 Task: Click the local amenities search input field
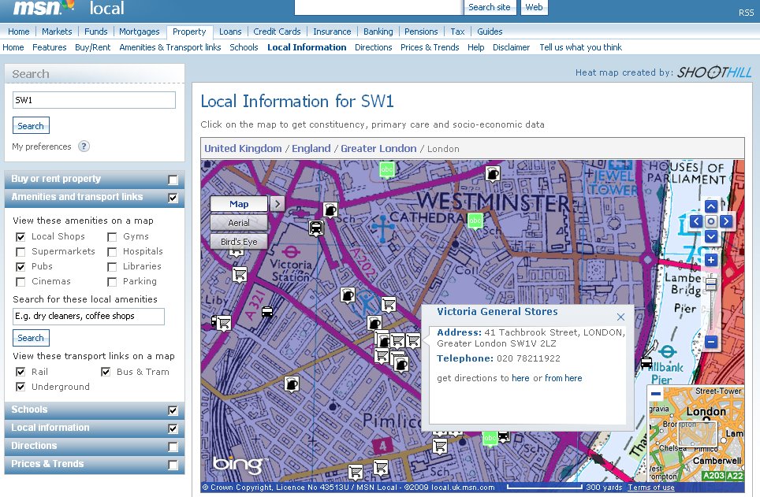tap(89, 317)
